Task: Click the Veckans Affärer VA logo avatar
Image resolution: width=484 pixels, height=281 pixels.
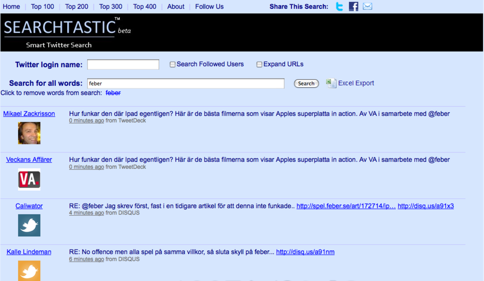Action: (29, 179)
